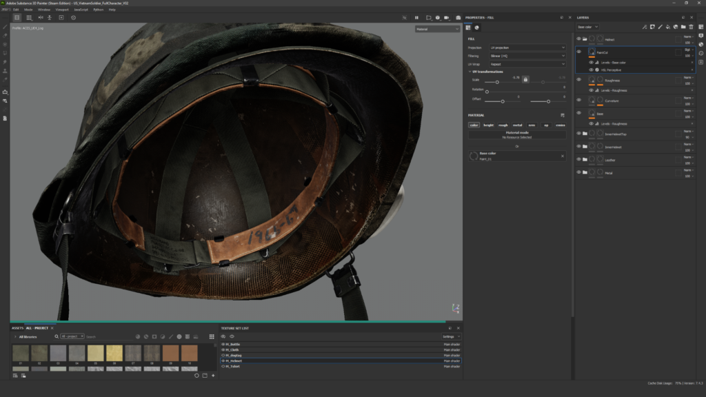Viewport: 706px width, 397px height.
Task: Click the pause rendering icon above viewport
Action: [416, 17]
